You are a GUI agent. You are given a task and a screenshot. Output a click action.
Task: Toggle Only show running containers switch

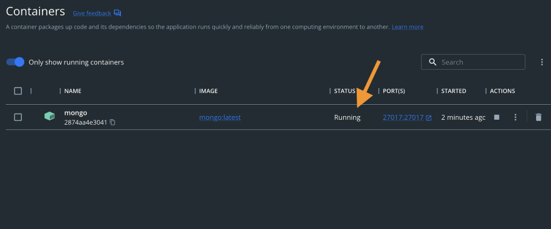point(15,62)
